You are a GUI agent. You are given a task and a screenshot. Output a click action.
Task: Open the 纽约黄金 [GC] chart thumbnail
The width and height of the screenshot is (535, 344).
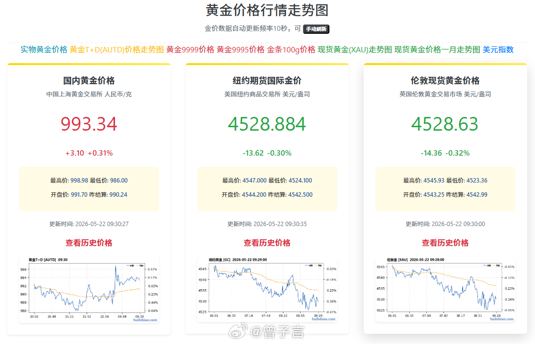coord(267,290)
